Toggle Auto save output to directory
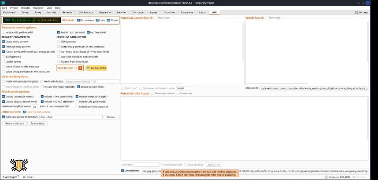This screenshot has width=378, height=180. (x=3, y=117)
